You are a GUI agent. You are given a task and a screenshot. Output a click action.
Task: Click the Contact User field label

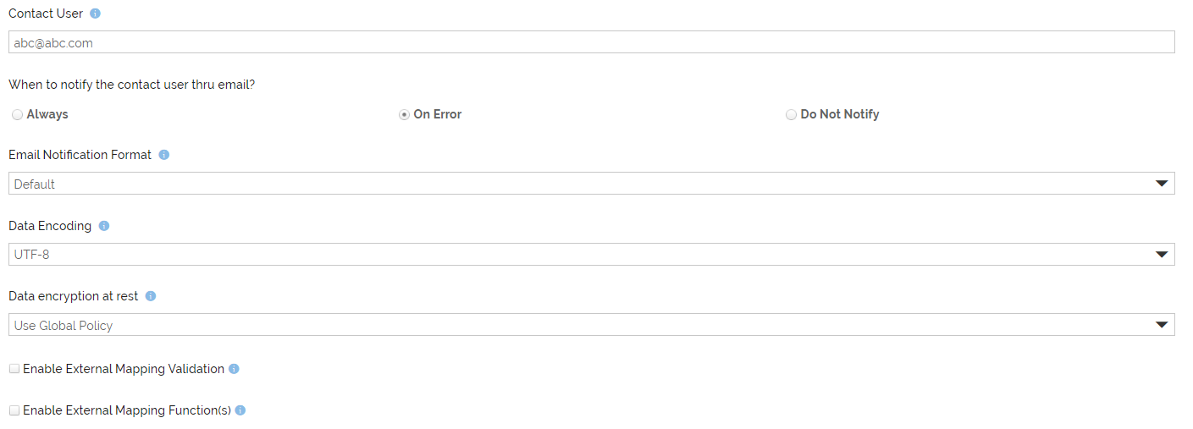point(46,14)
